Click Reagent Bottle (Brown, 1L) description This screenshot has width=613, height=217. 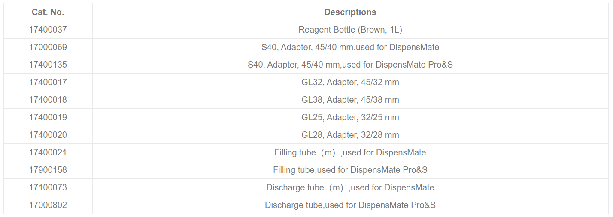pyautogui.click(x=350, y=30)
